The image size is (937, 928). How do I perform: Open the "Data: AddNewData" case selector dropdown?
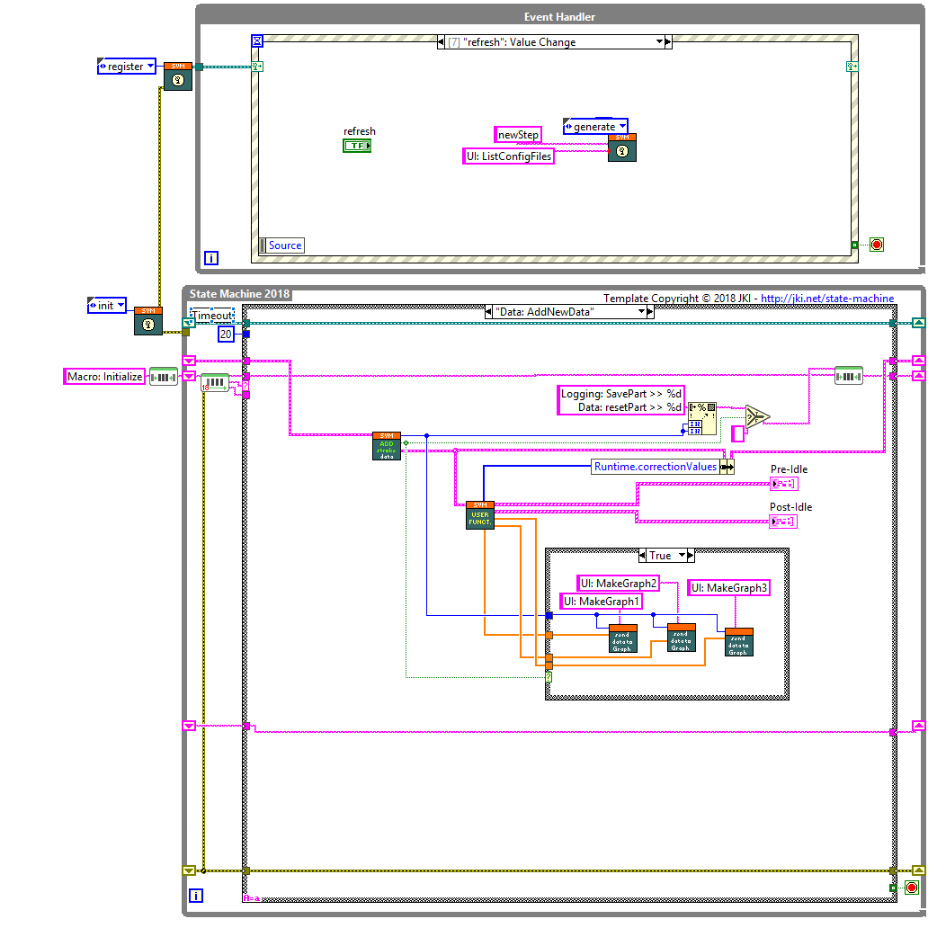641,311
